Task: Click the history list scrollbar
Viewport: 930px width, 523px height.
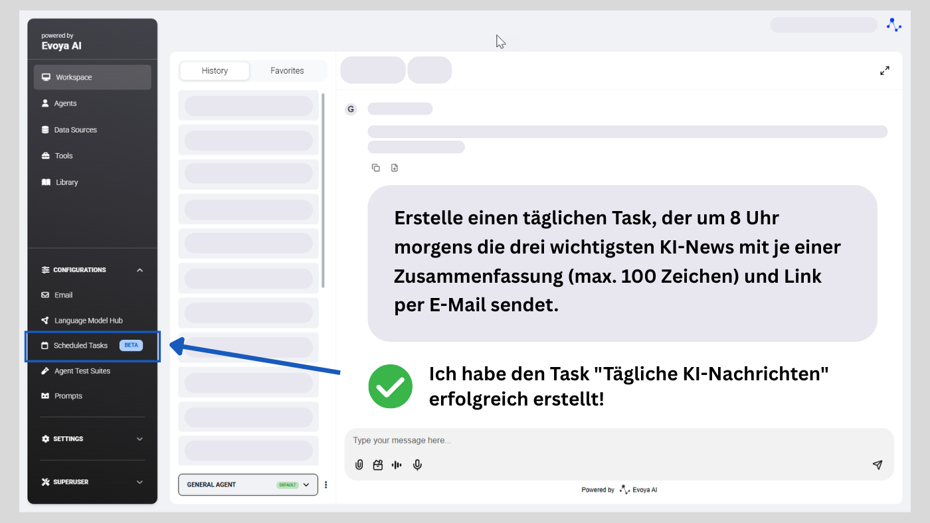Action: pyautogui.click(x=324, y=190)
